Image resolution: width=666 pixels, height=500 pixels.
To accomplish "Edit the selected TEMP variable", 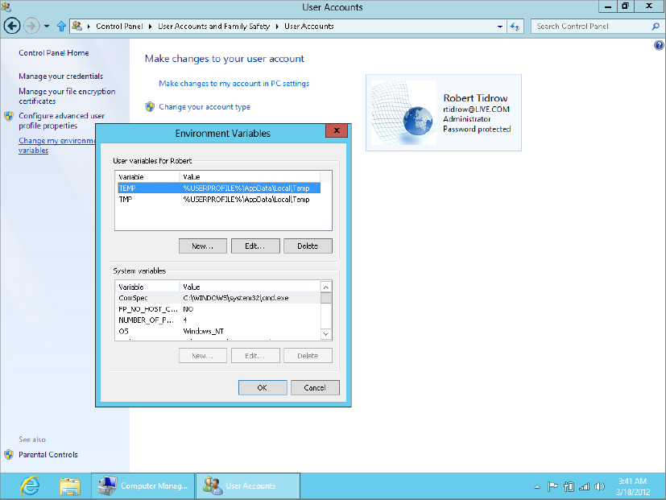I will pyautogui.click(x=255, y=245).
